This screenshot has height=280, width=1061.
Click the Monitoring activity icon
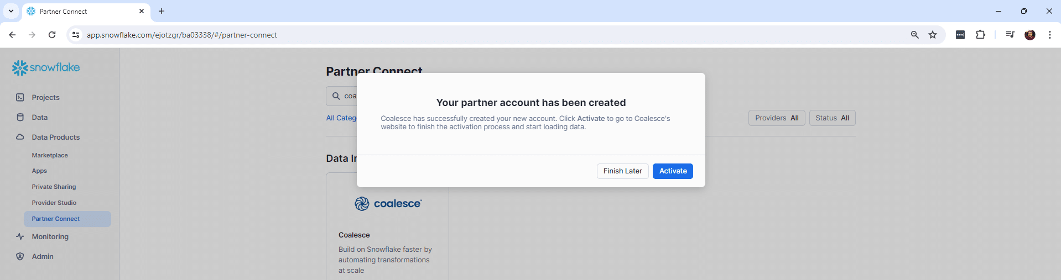tap(20, 236)
